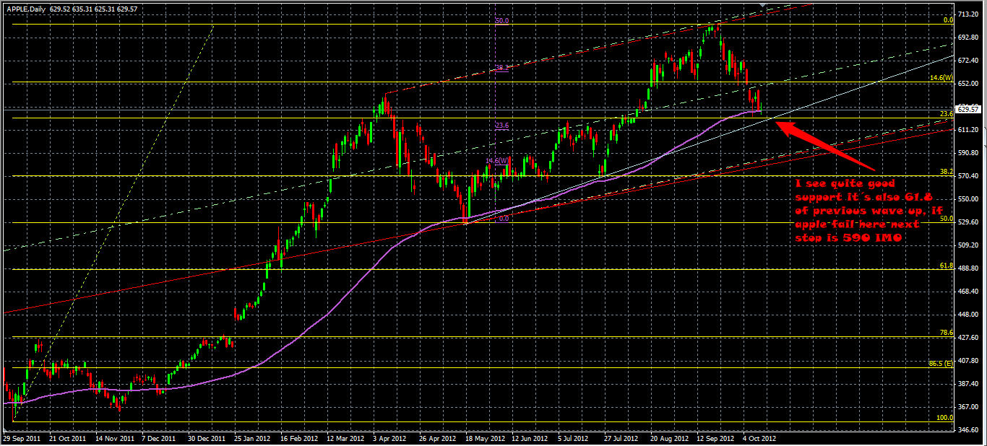Click date label 12 Sep 2012

pyautogui.click(x=716, y=438)
